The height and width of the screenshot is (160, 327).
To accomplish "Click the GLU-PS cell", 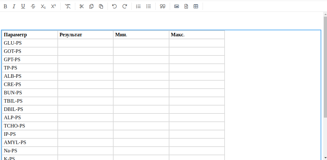I will pos(30,43).
